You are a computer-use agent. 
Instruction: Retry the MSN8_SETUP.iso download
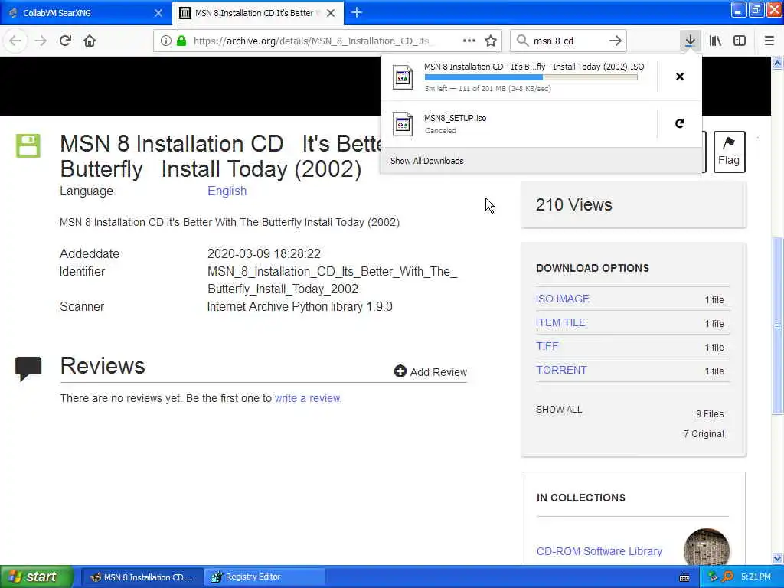(x=680, y=123)
